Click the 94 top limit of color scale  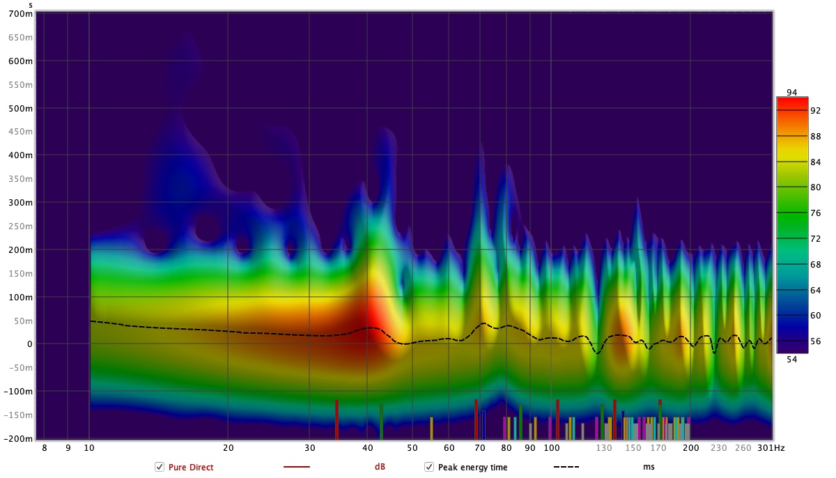point(791,92)
